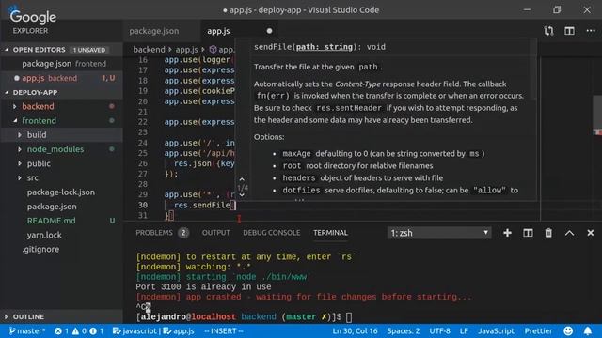Click the Explorer sidebar title
The image size is (602, 338).
click(x=30, y=31)
